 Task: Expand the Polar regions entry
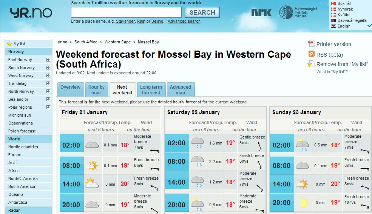point(48,107)
